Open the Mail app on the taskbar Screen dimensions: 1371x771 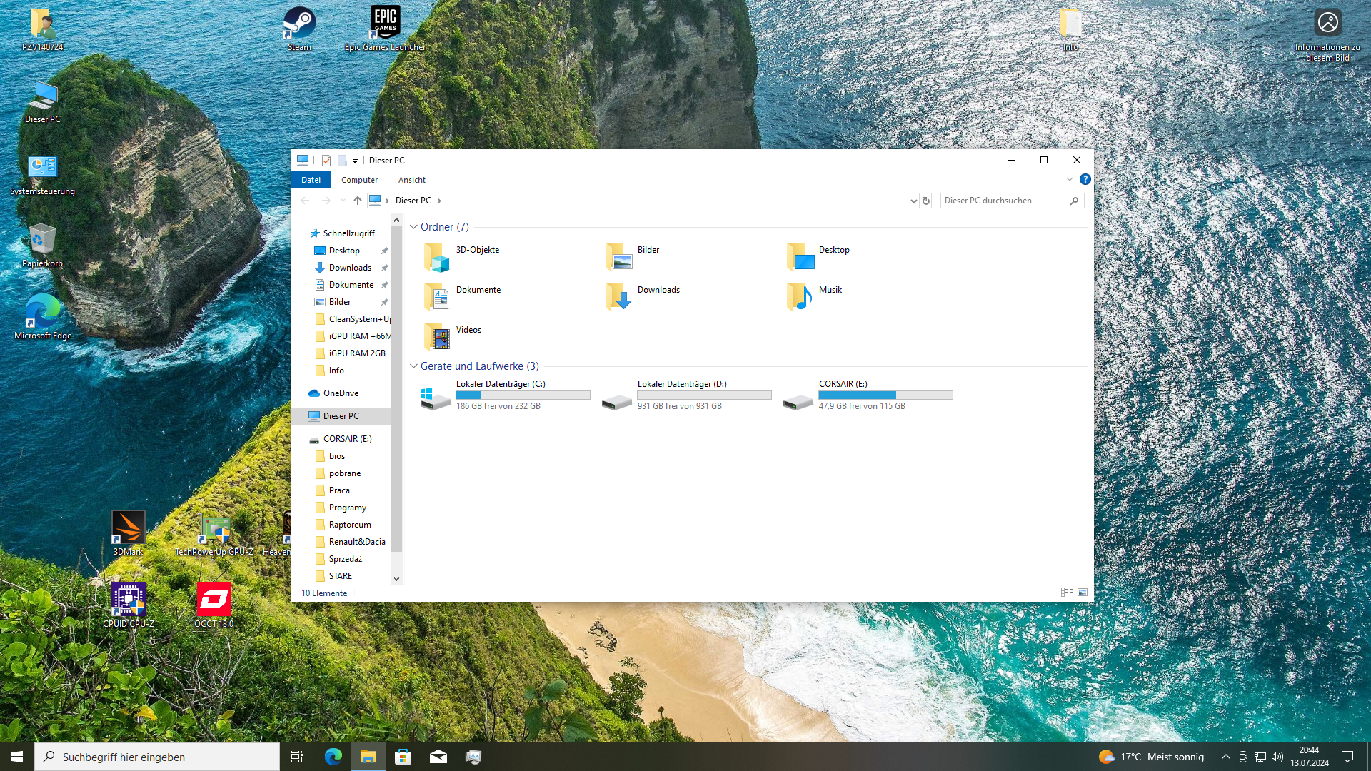click(x=438, y=757)
